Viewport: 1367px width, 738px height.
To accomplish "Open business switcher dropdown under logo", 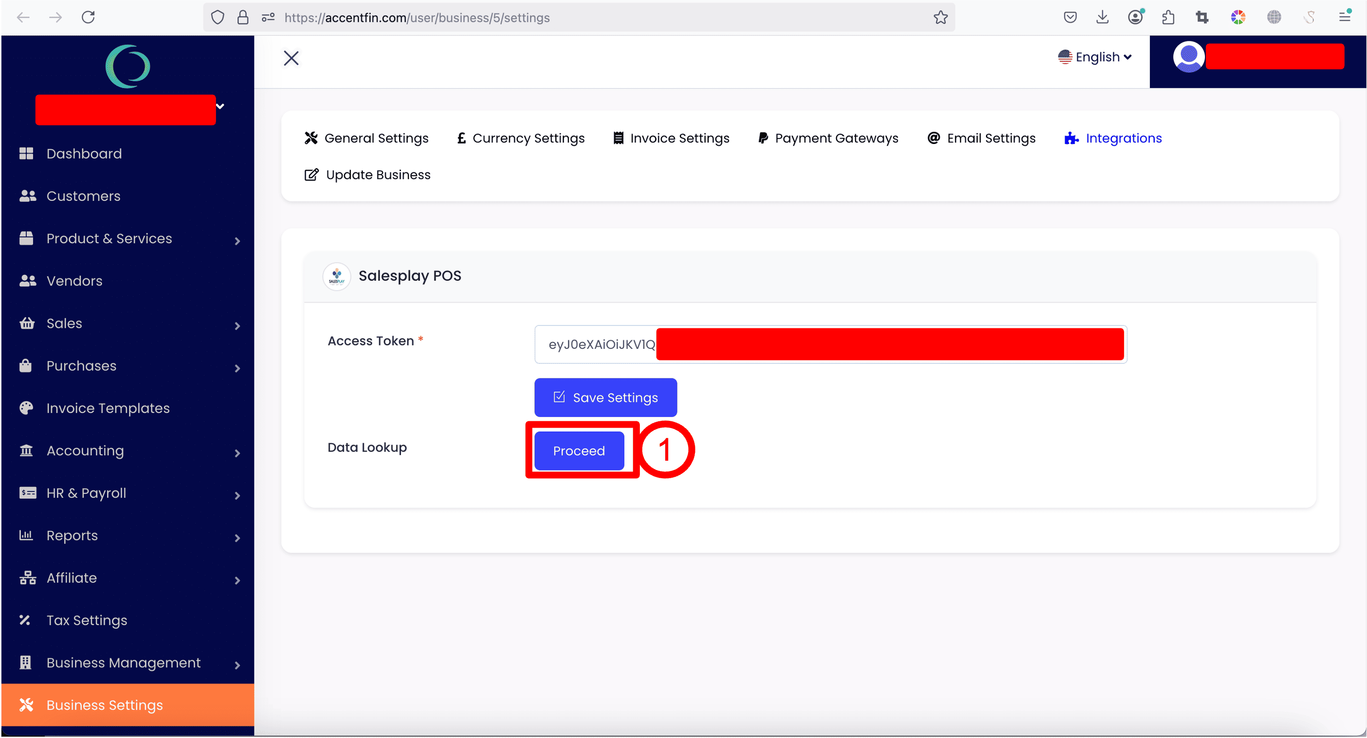I will (219, 106).
